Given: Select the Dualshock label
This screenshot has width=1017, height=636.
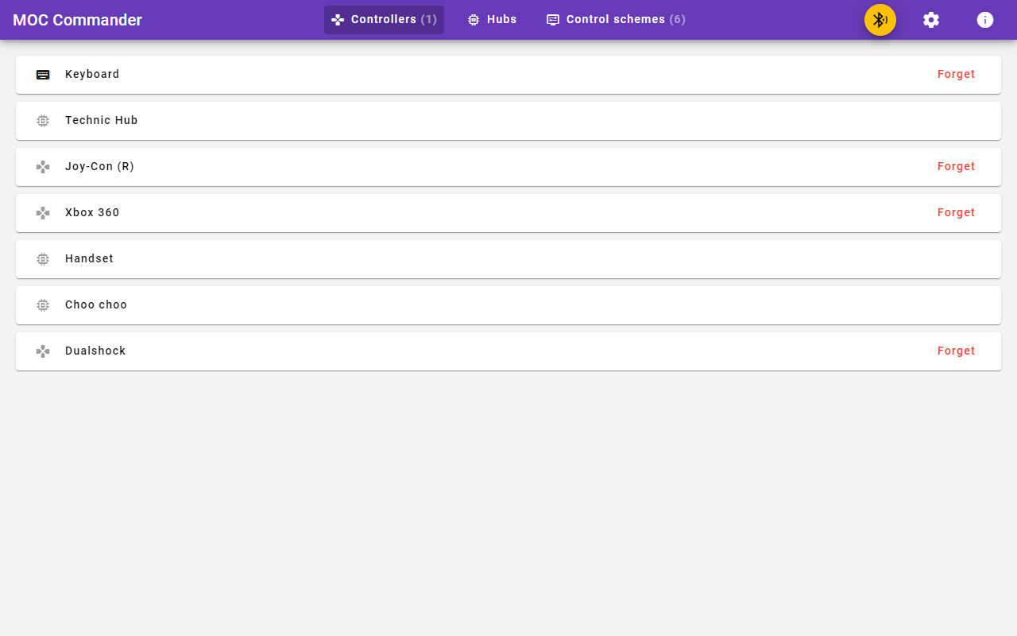Looking at the screenshot, I should click(95, 351).
